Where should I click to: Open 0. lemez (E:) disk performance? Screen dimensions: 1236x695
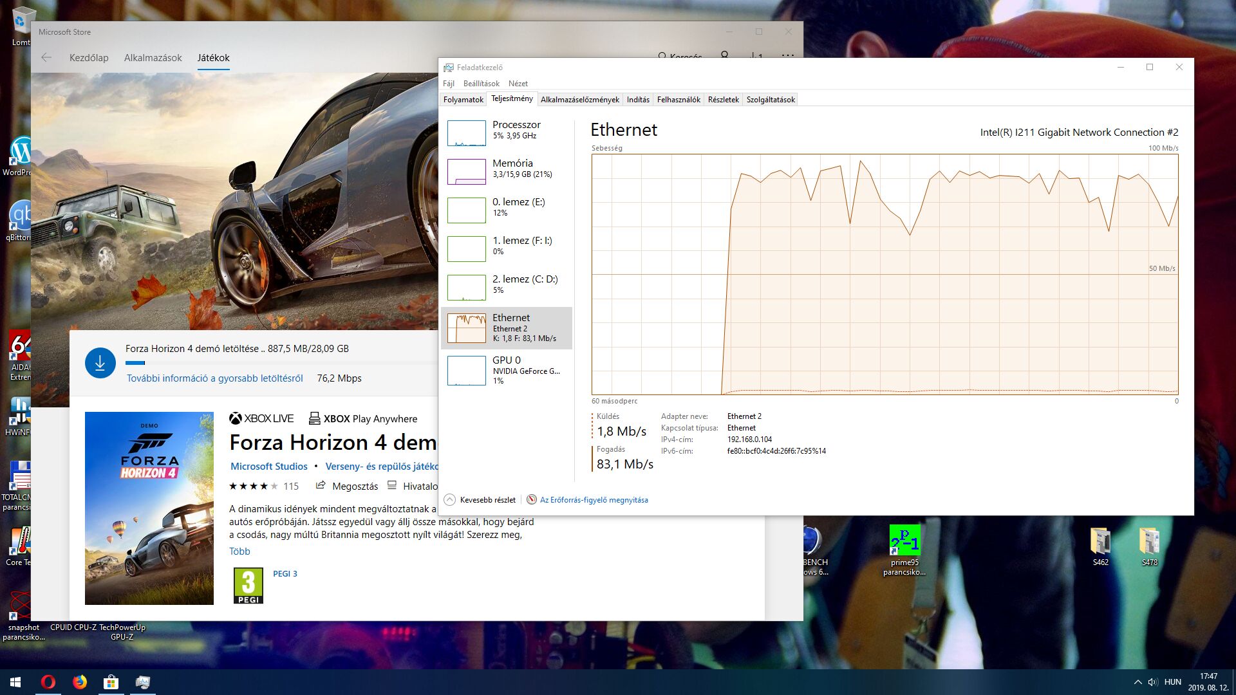[x=507, y=210]
